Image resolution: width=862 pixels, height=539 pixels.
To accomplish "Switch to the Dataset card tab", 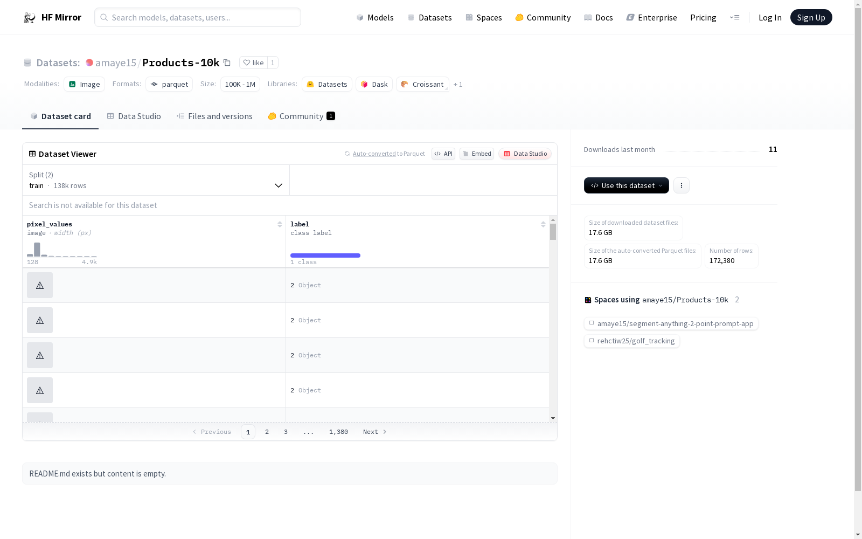I will (x=60, y=116).
